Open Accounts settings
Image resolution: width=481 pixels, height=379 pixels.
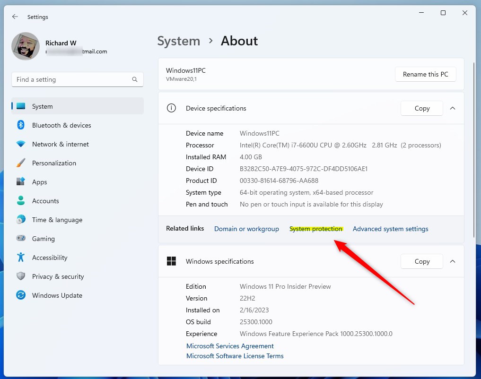45,201
